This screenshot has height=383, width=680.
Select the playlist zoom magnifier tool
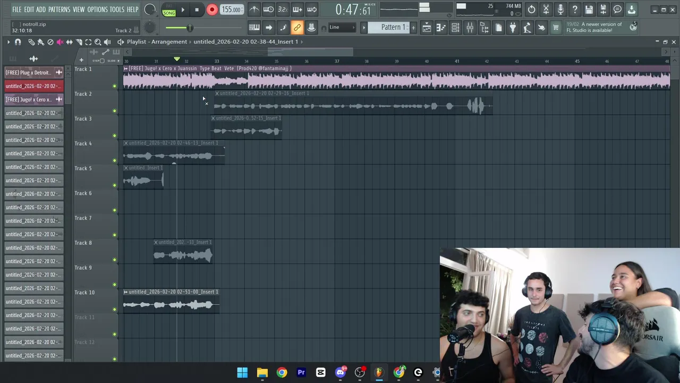click(x=98, y=42)
